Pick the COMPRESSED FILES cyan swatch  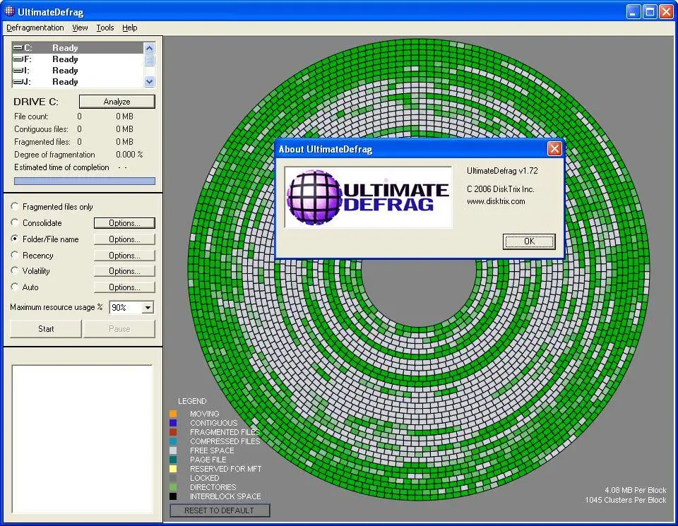click(x=173, y=441)
